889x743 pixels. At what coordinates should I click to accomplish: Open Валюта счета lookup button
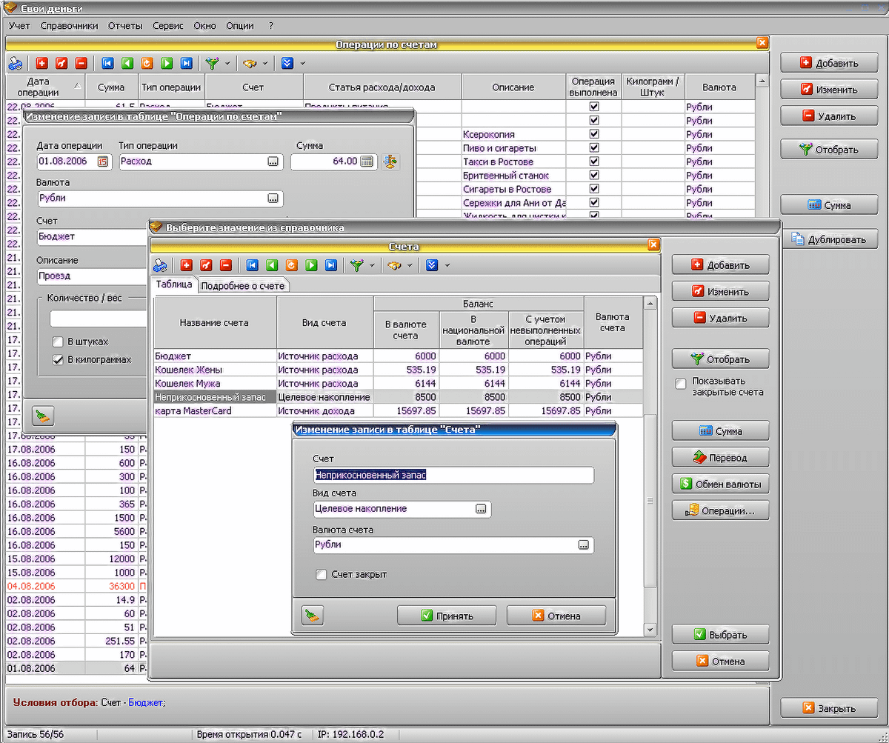coord(584,545)
